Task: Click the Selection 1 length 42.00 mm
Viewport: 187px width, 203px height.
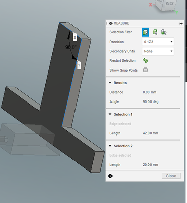Action: click(x=151, y=133)
